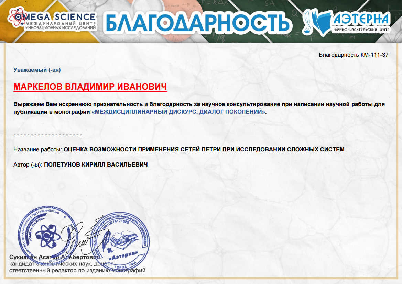Click 'OMEGA SCIENCE' header text
Image resolution: width=402 pixels, height=284 pixels.
[55, 17]
